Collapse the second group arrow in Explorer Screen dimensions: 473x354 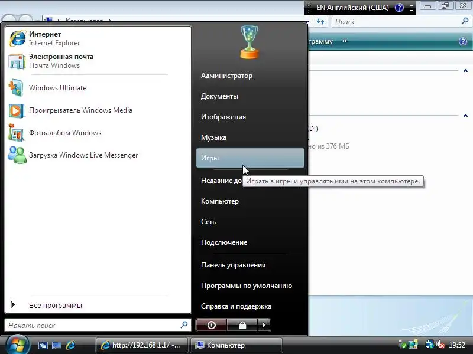pos(465,116)
